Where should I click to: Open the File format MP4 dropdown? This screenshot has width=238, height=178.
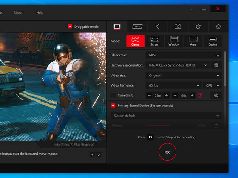pos(184,55)
